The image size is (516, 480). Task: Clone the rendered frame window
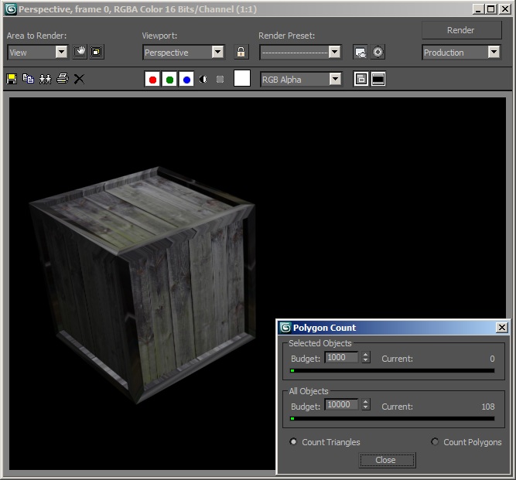click(x=46, y=79)
